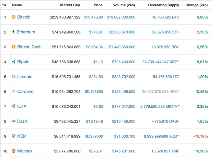Click Cardano price $0,423660

pyautogui.click(x=94, y=92)
